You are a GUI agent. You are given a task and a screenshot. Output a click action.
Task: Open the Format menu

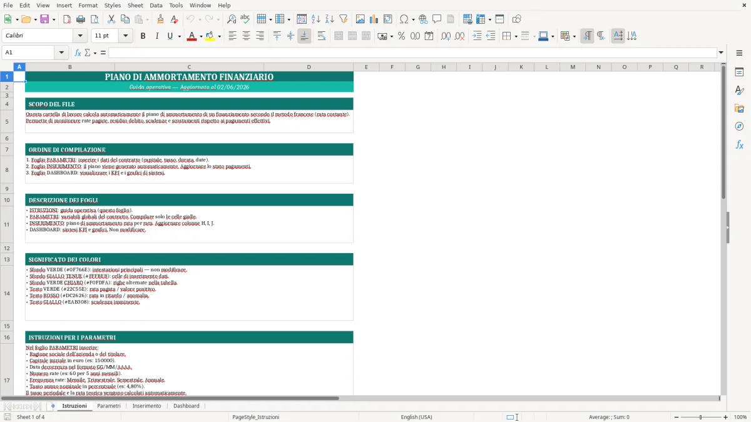pos(88,5)
